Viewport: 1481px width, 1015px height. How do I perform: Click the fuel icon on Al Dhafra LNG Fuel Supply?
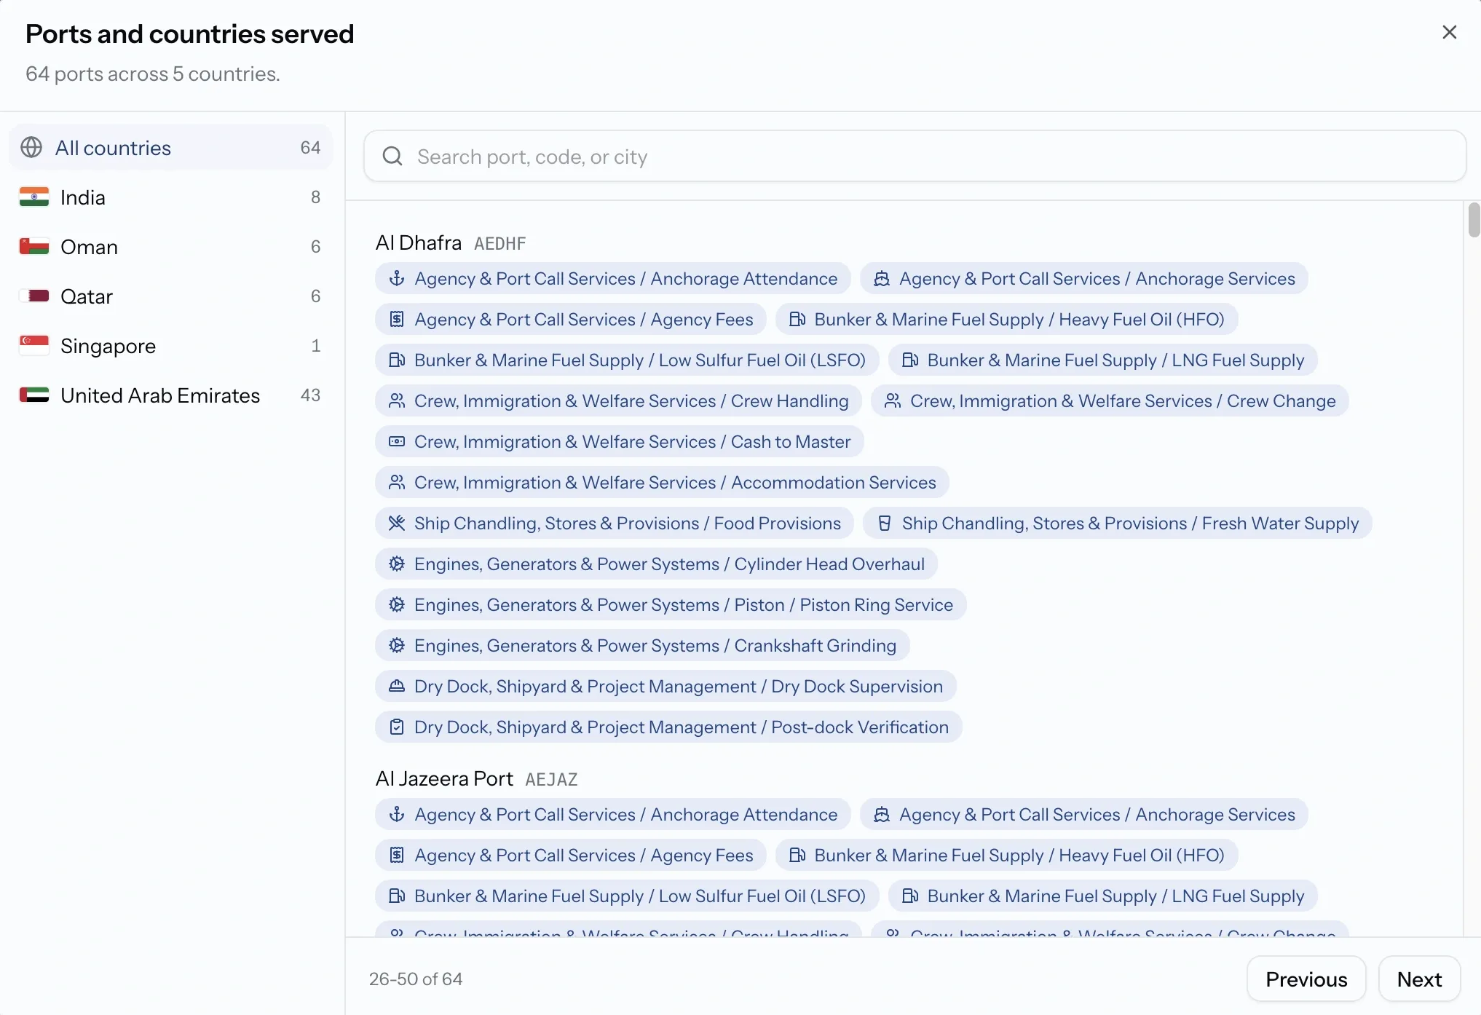coord(910,360)
